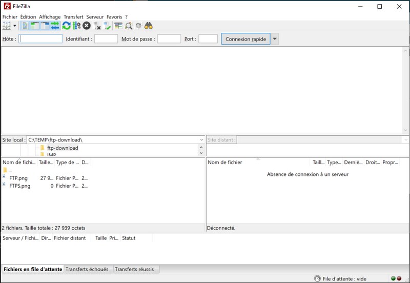Switch to the Transferts échoués tab
410x283 pixels.
point(87,269)
